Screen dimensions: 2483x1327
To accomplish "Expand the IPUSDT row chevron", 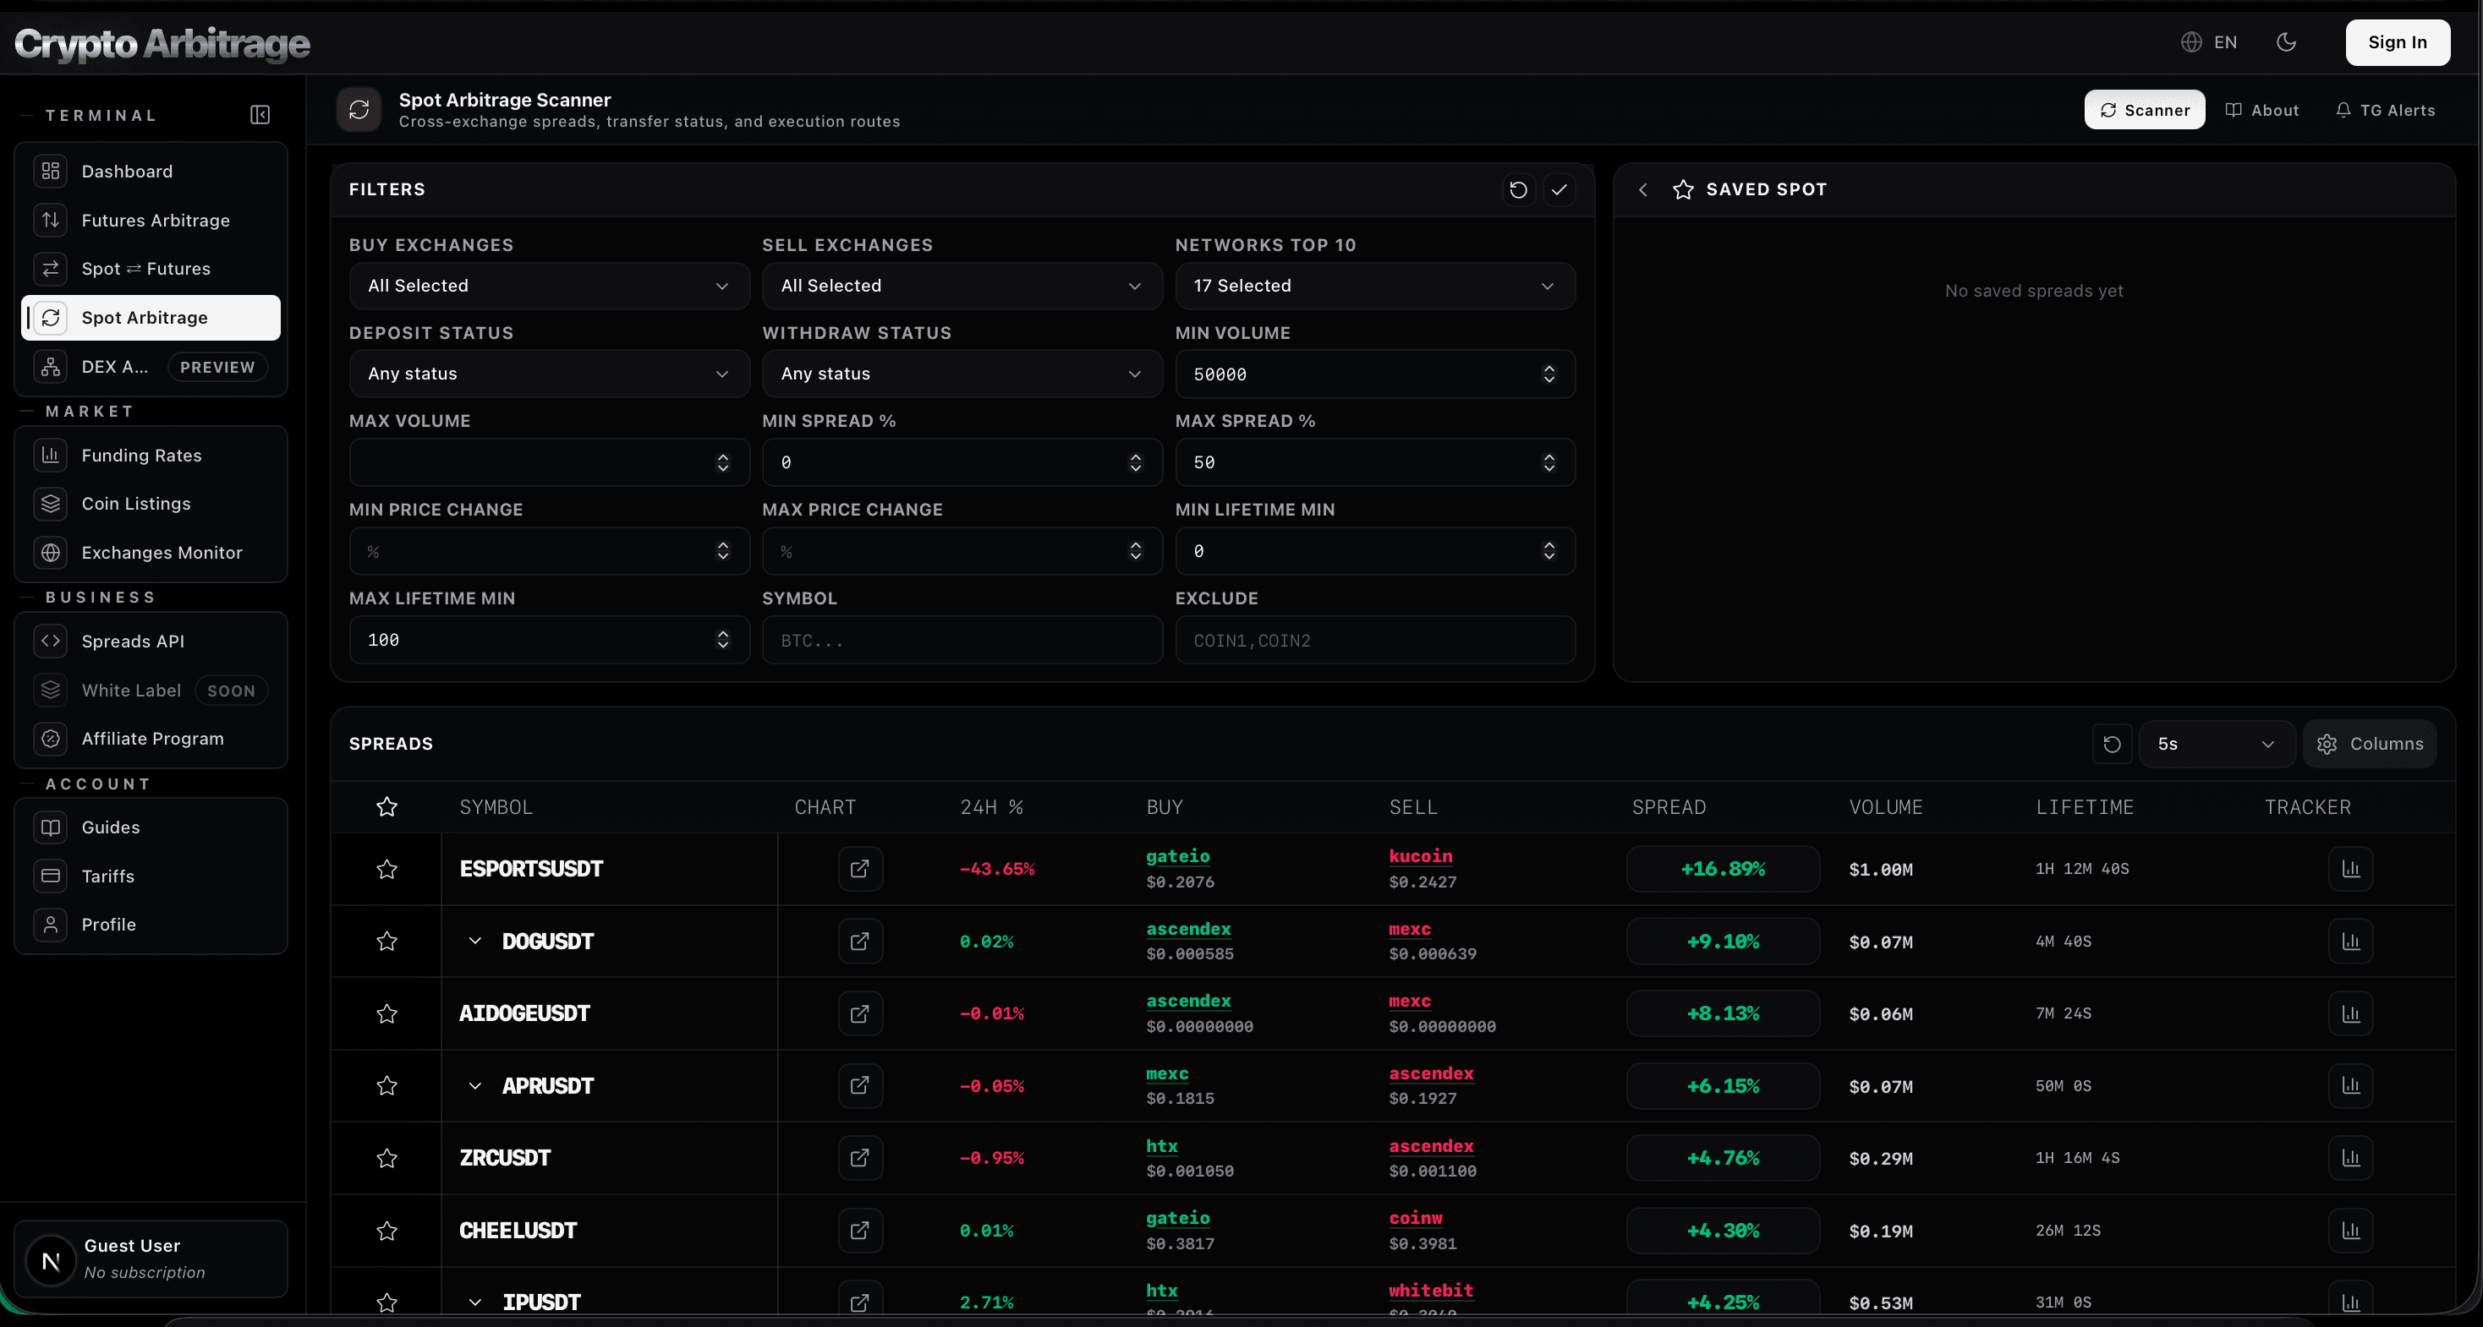I will [x=474, y=1302].
